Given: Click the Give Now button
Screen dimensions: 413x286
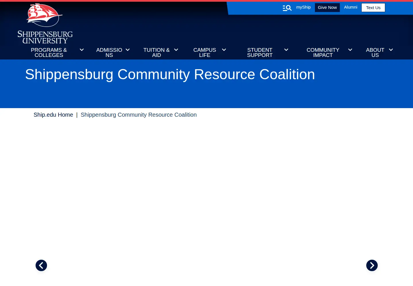Looking at the screenshot, I should [327, 7].
